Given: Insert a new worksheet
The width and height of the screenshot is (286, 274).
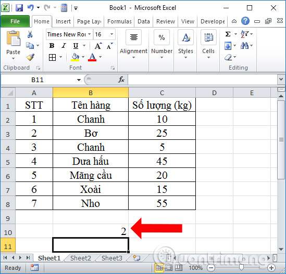Looking at the screenshot, I should (x=136, y=258).
